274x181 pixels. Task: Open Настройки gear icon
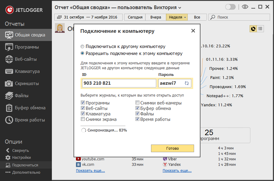(x=8, y=158)
